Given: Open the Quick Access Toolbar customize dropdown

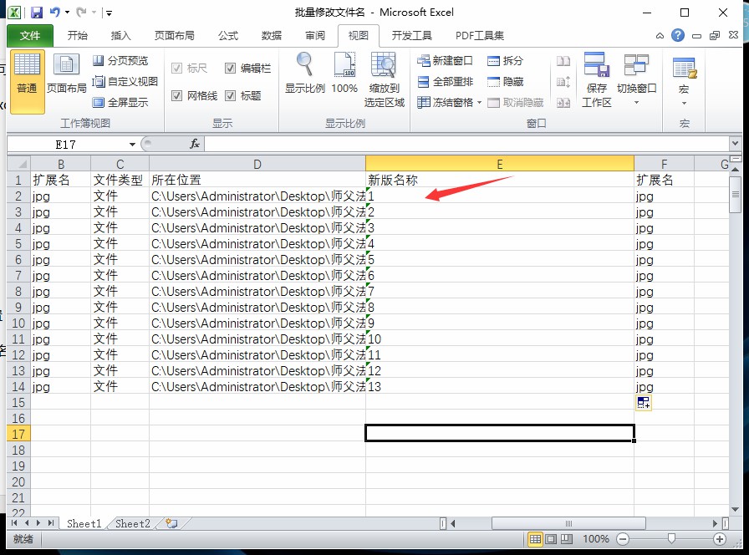Looking at the screenshot, I should 109,13.
